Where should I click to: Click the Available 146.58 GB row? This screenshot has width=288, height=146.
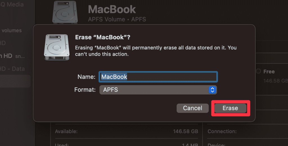pos(127,131)
